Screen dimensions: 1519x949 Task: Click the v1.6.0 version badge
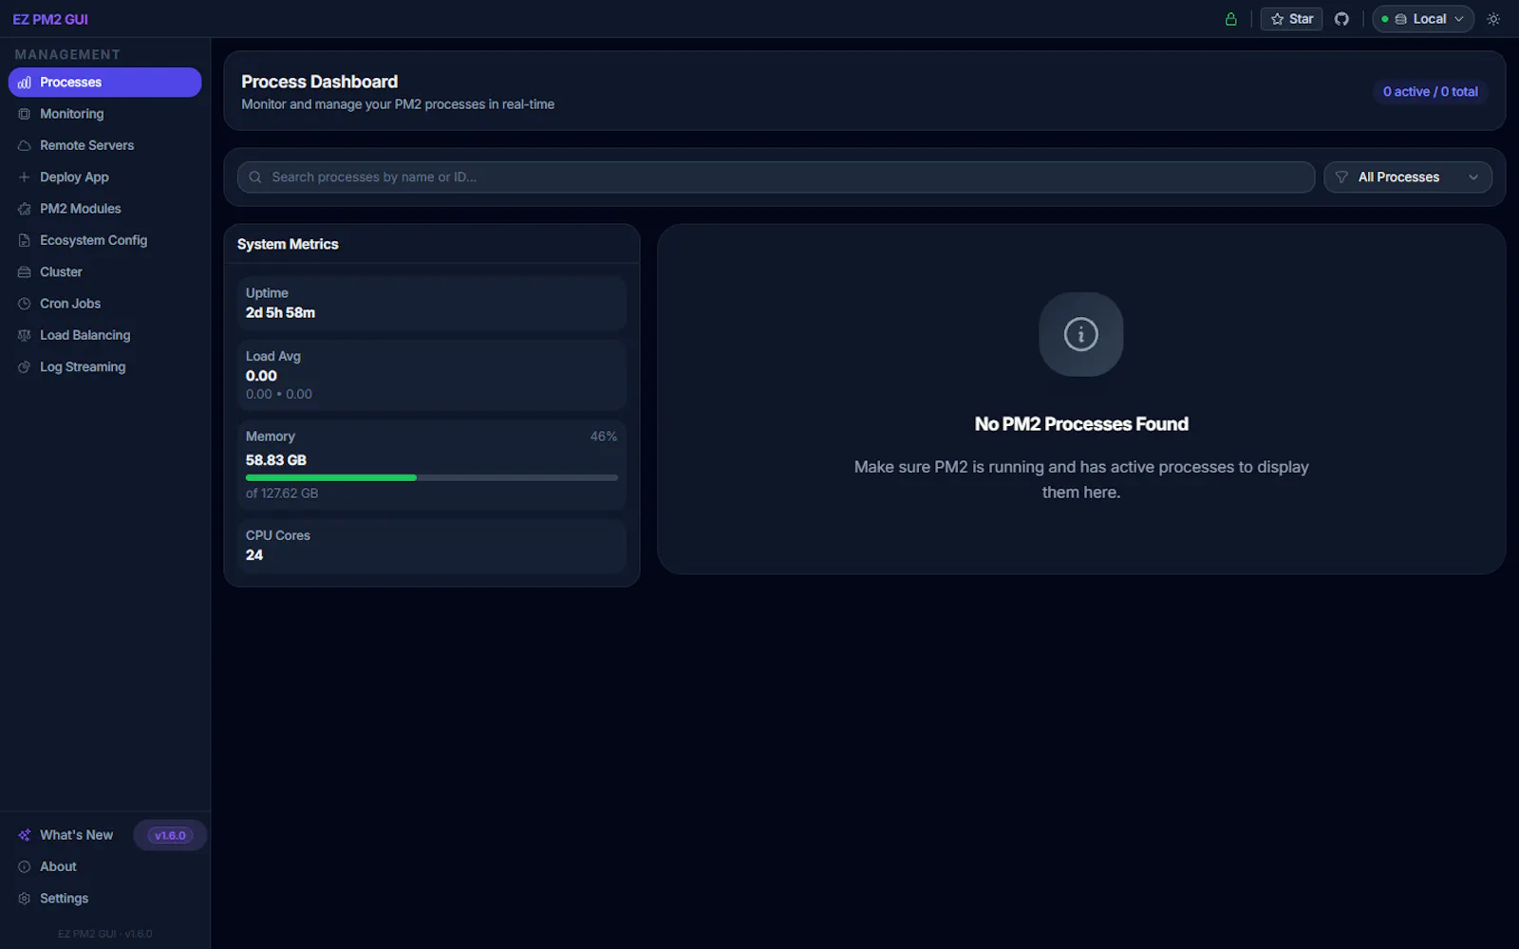point(170,835)
